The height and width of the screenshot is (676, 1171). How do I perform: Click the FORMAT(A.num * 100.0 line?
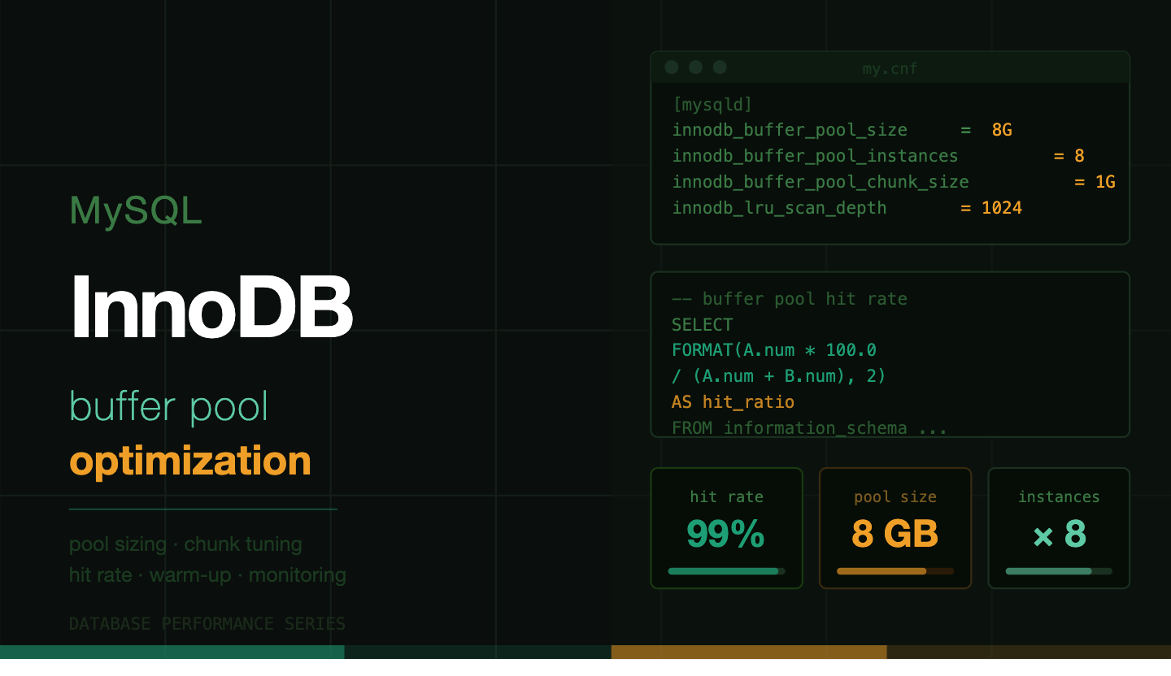pyautogui.click(x=774, y=350)
